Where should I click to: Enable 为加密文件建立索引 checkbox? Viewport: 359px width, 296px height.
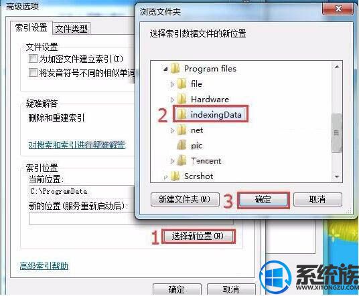pyautogui.click(x=33, y=59)
